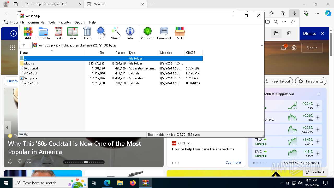
Task: Add TSLA to watchlist
Action: (318, 142)
